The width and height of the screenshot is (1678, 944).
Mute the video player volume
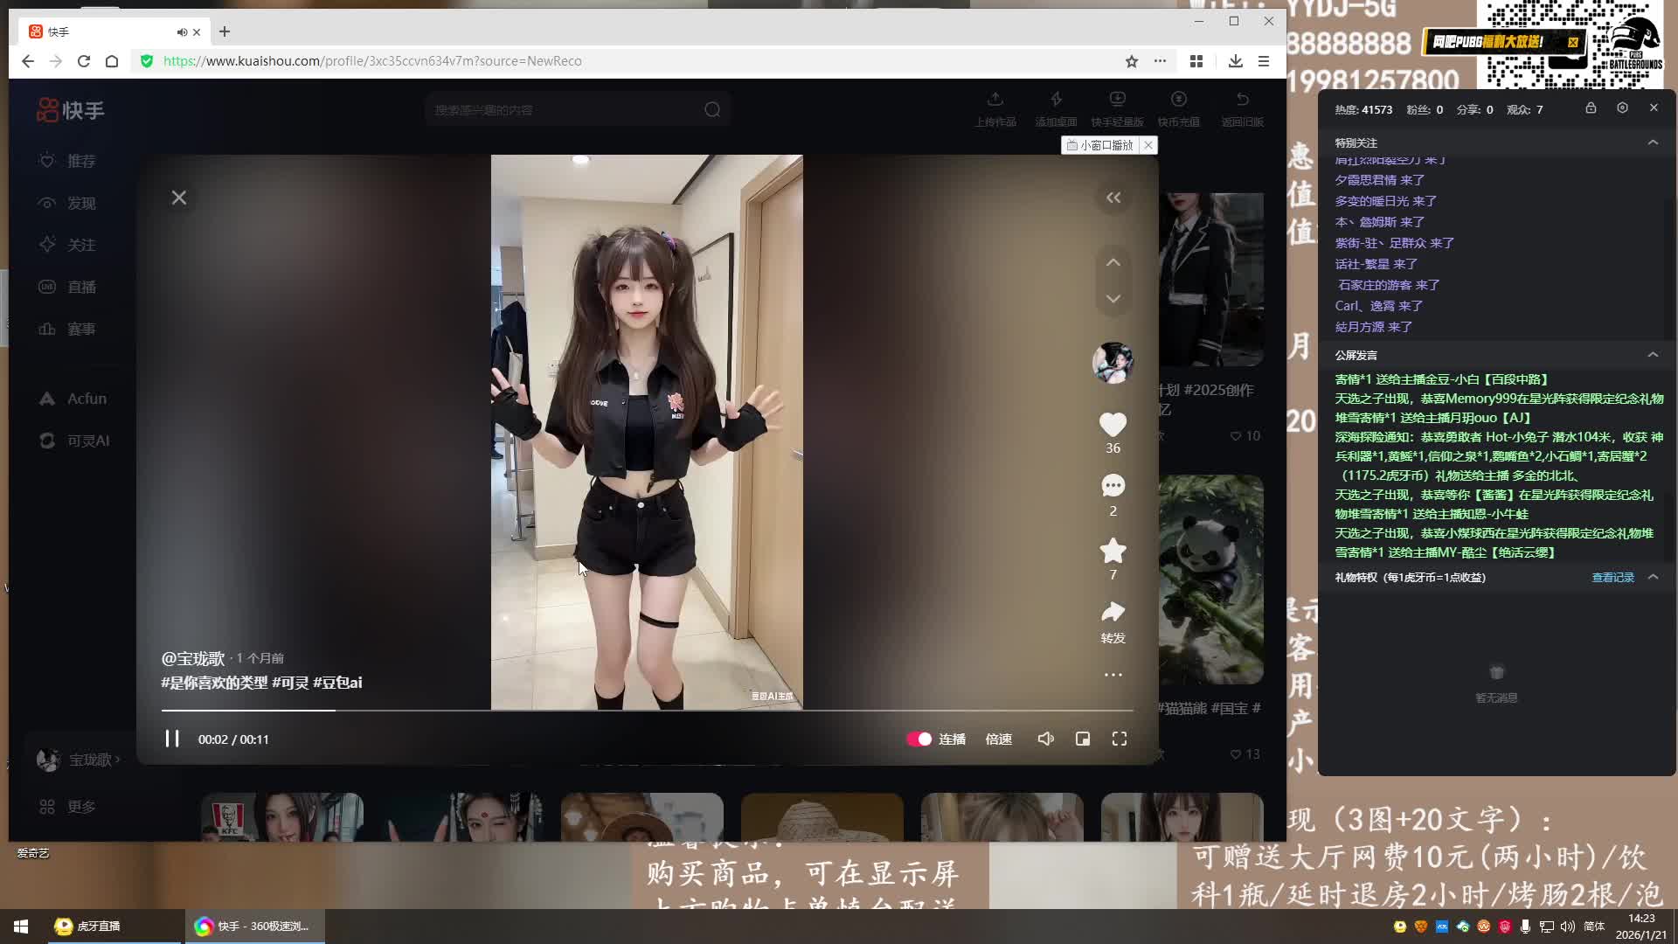1045,739
